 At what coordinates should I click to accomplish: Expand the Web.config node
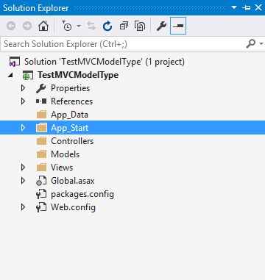[23, 207]
